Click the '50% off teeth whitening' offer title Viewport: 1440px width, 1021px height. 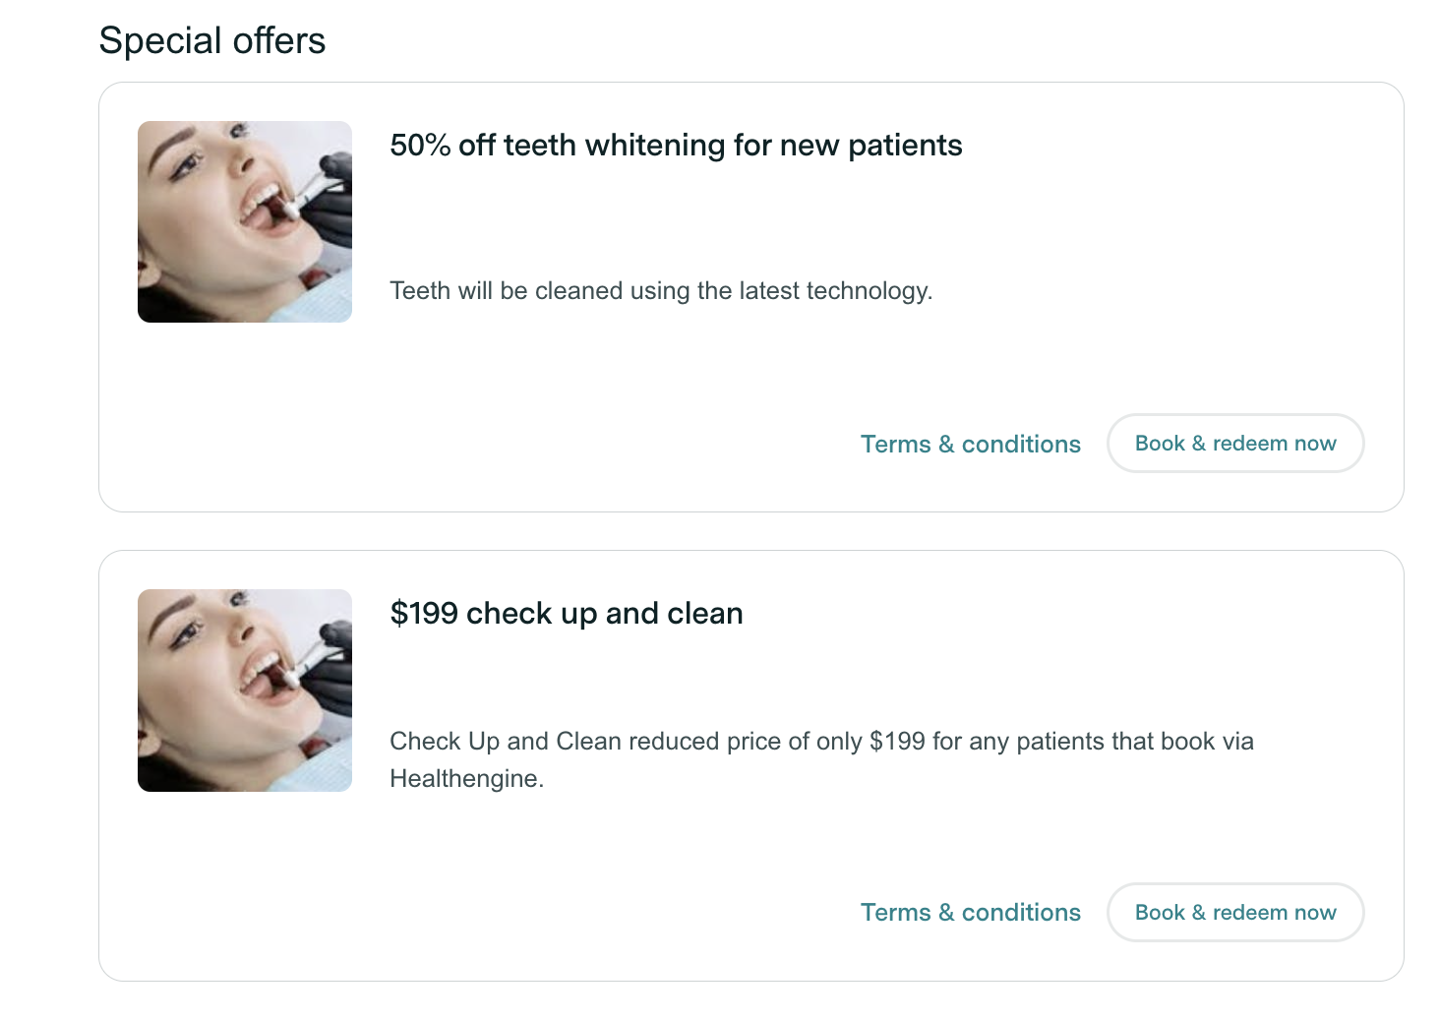675,146
